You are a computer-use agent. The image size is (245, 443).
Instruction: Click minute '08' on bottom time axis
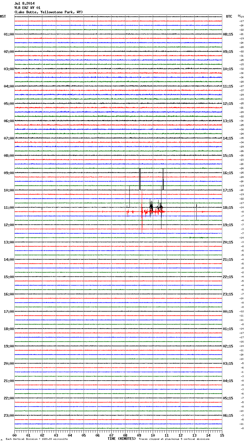pyautogui.click(x=125, y=435)
